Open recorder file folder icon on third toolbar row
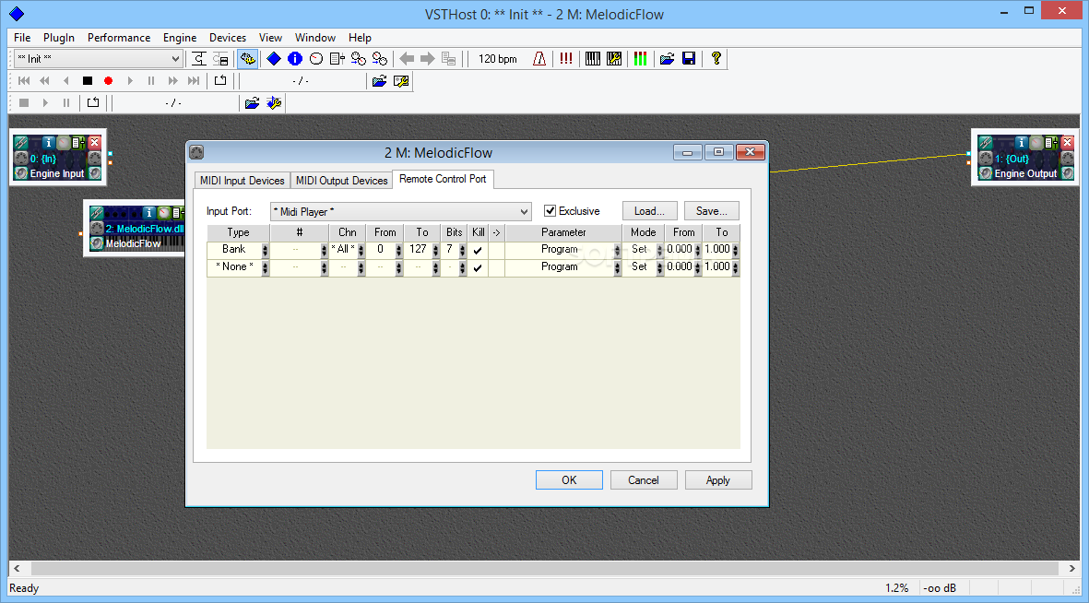 click(x=252, y=103)
